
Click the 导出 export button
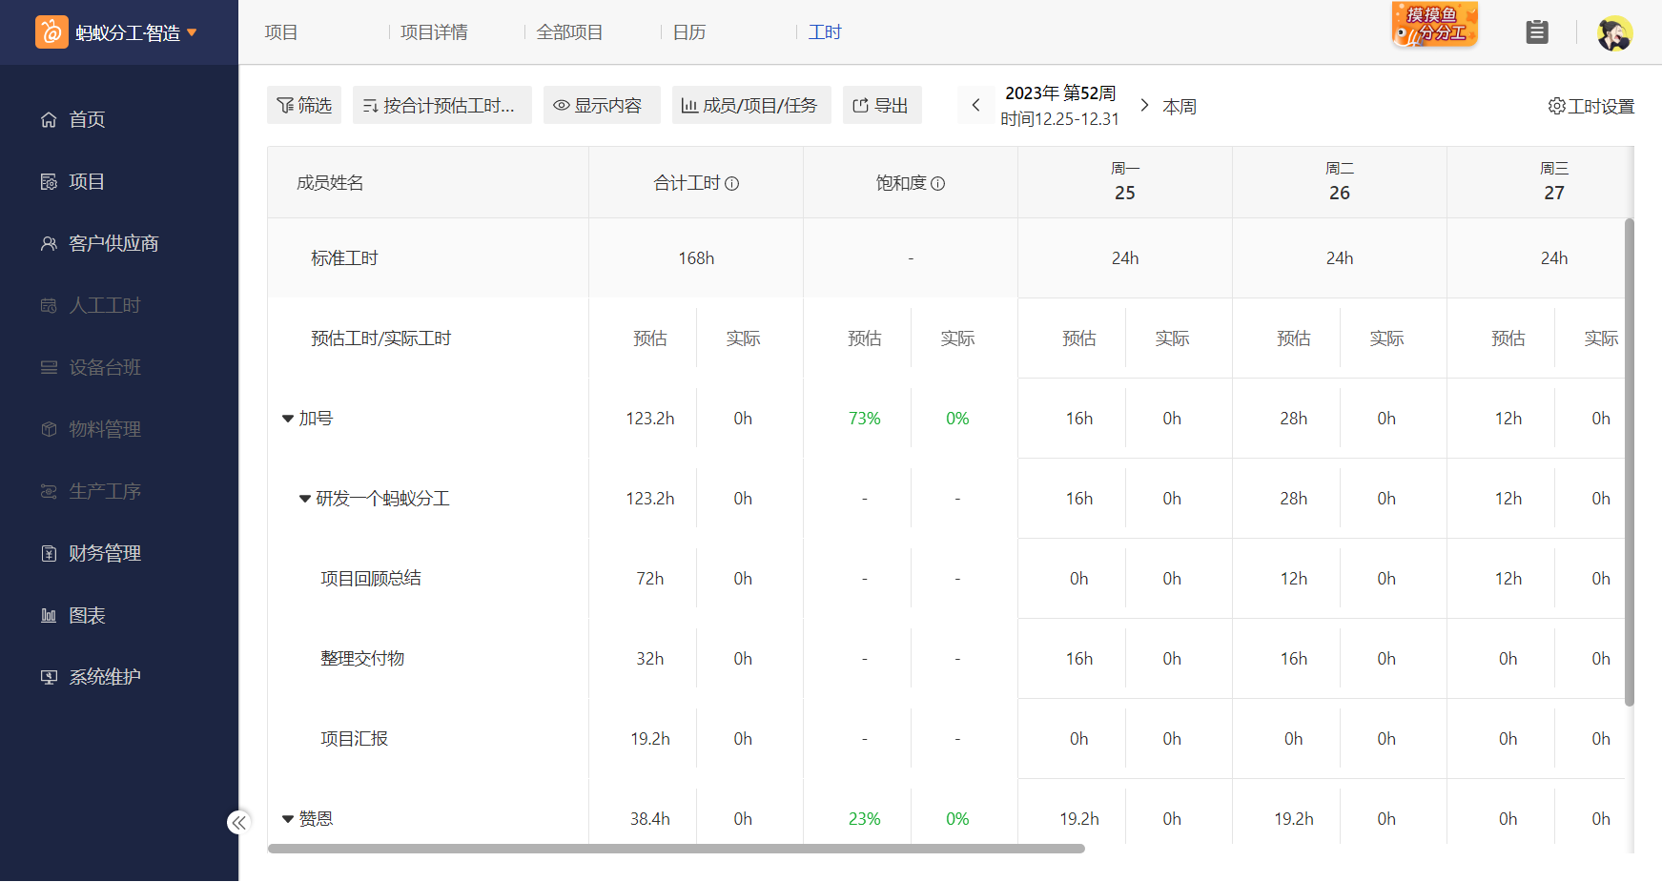tap(881, 105)
